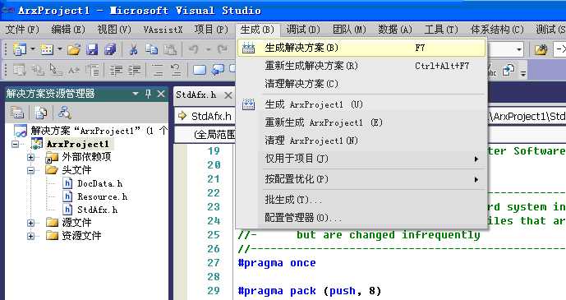This screenshot has height=300, width=566.
Task: Close the StdAfx.h editor tab
Action: [228, 95]
